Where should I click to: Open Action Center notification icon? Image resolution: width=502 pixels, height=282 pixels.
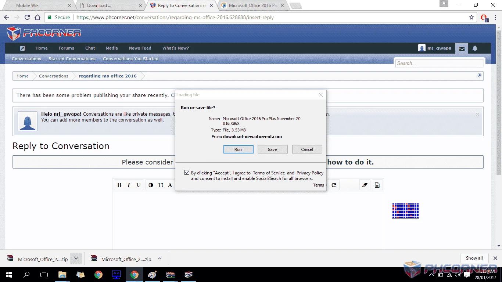467,275
